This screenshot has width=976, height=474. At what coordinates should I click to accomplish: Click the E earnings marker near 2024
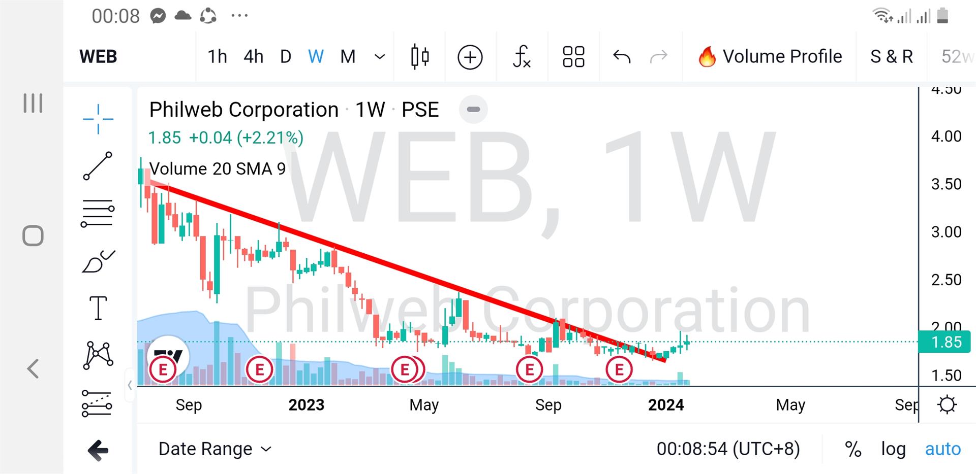pyautogui.click(x=619, y=369)
